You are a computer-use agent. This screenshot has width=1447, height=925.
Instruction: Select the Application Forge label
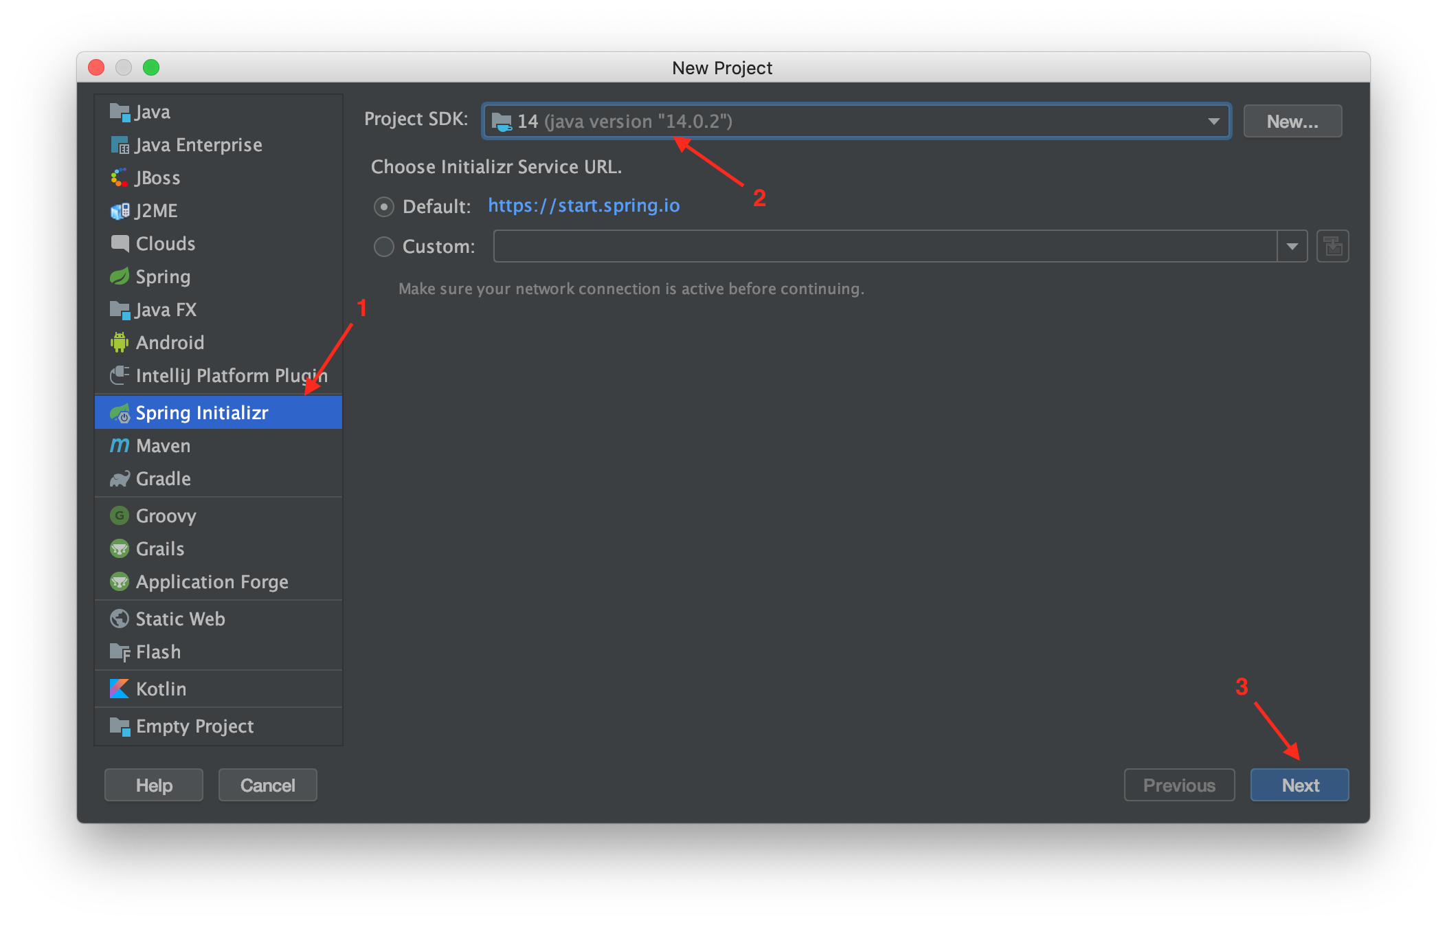pyautogui.click(x=212, y=582)
